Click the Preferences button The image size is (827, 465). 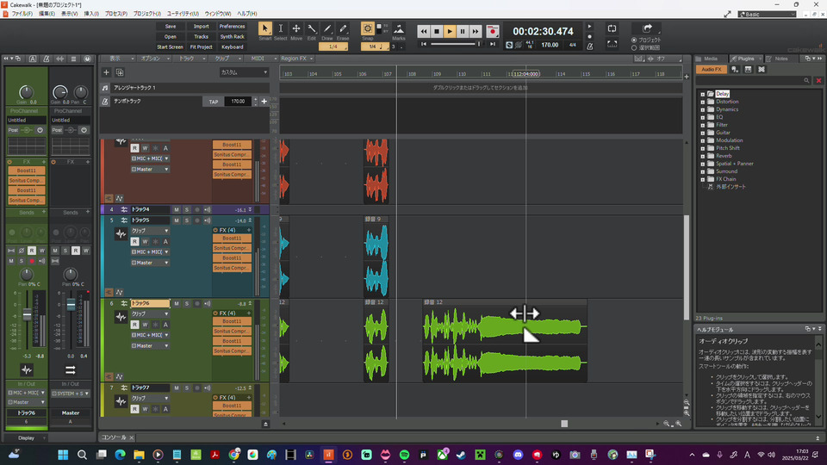pos(232,27)
